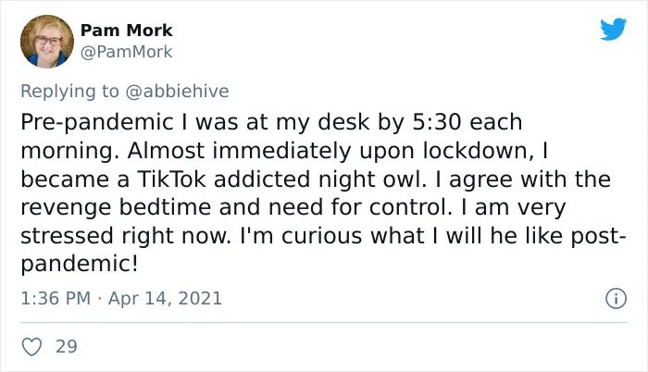Screen dimensions: 648x372
Task: Click the phrase "revenge bedtime"
Action: click(116, 207)
